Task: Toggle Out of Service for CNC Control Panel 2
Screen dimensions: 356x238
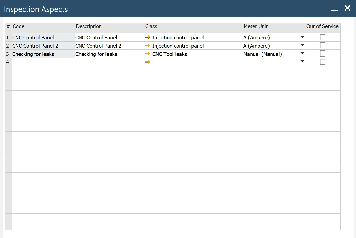Action: pos(322,46)
